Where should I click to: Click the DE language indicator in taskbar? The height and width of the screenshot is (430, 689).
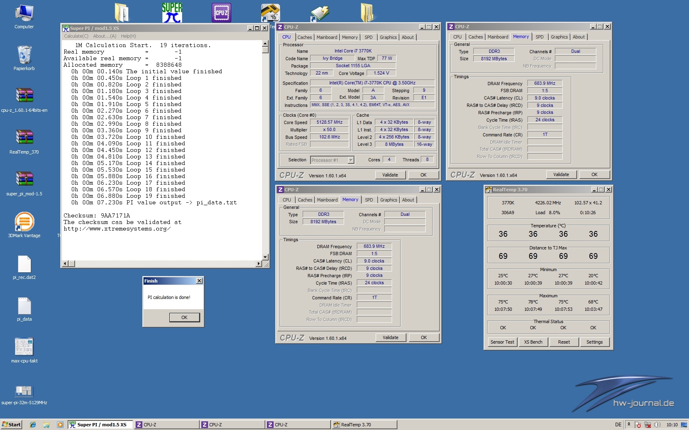(618, 425)
